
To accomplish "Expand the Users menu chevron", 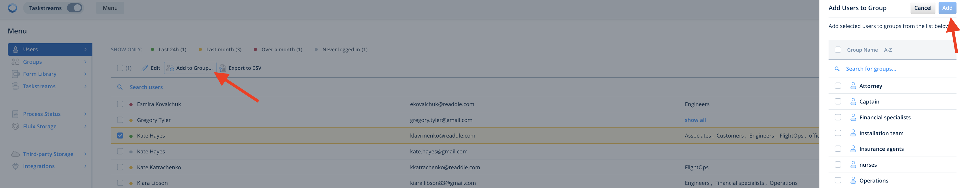I will tap(85, 49).
